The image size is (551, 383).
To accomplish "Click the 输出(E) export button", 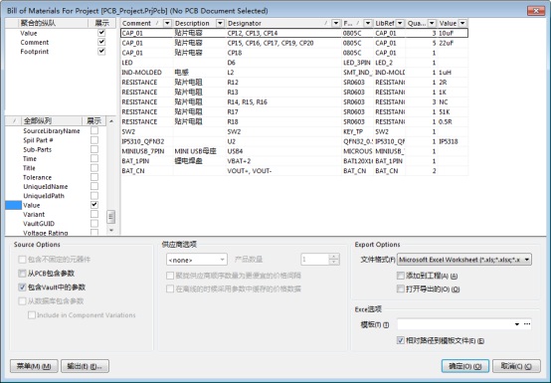I will tap(85, 366).
